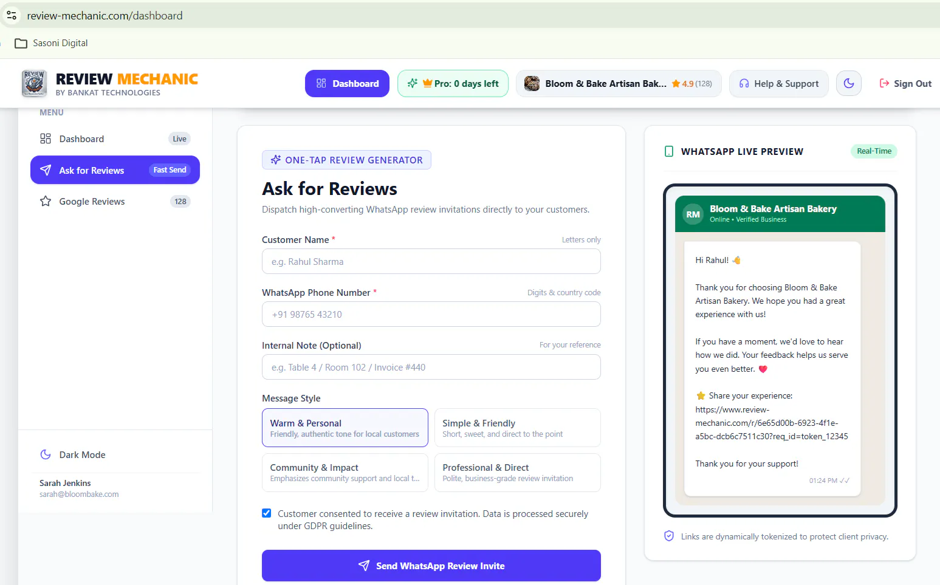Screen dimensions: 940x585
Task: Open Help & Support
Action: tap(778, 83)
